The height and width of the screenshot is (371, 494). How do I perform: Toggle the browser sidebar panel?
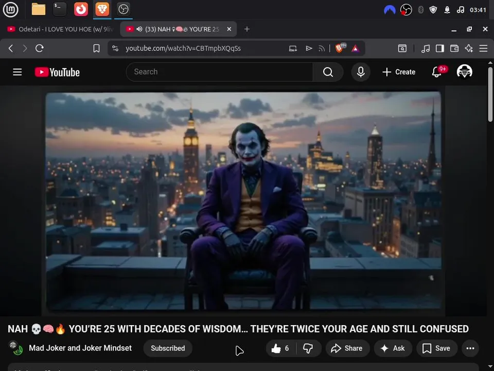tap(440, 48)
